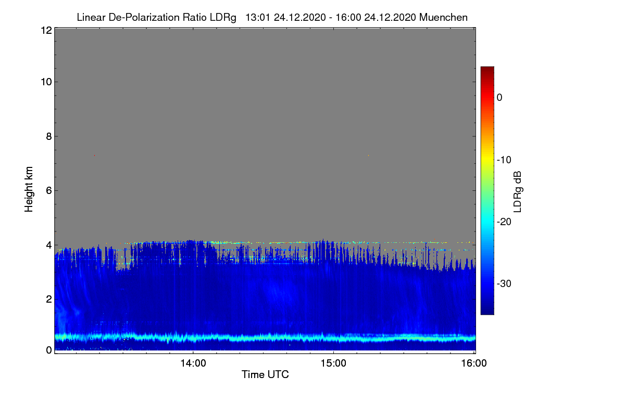Click the height axis label '8'
Screen dimensions: 625x416
pos(48,136)
